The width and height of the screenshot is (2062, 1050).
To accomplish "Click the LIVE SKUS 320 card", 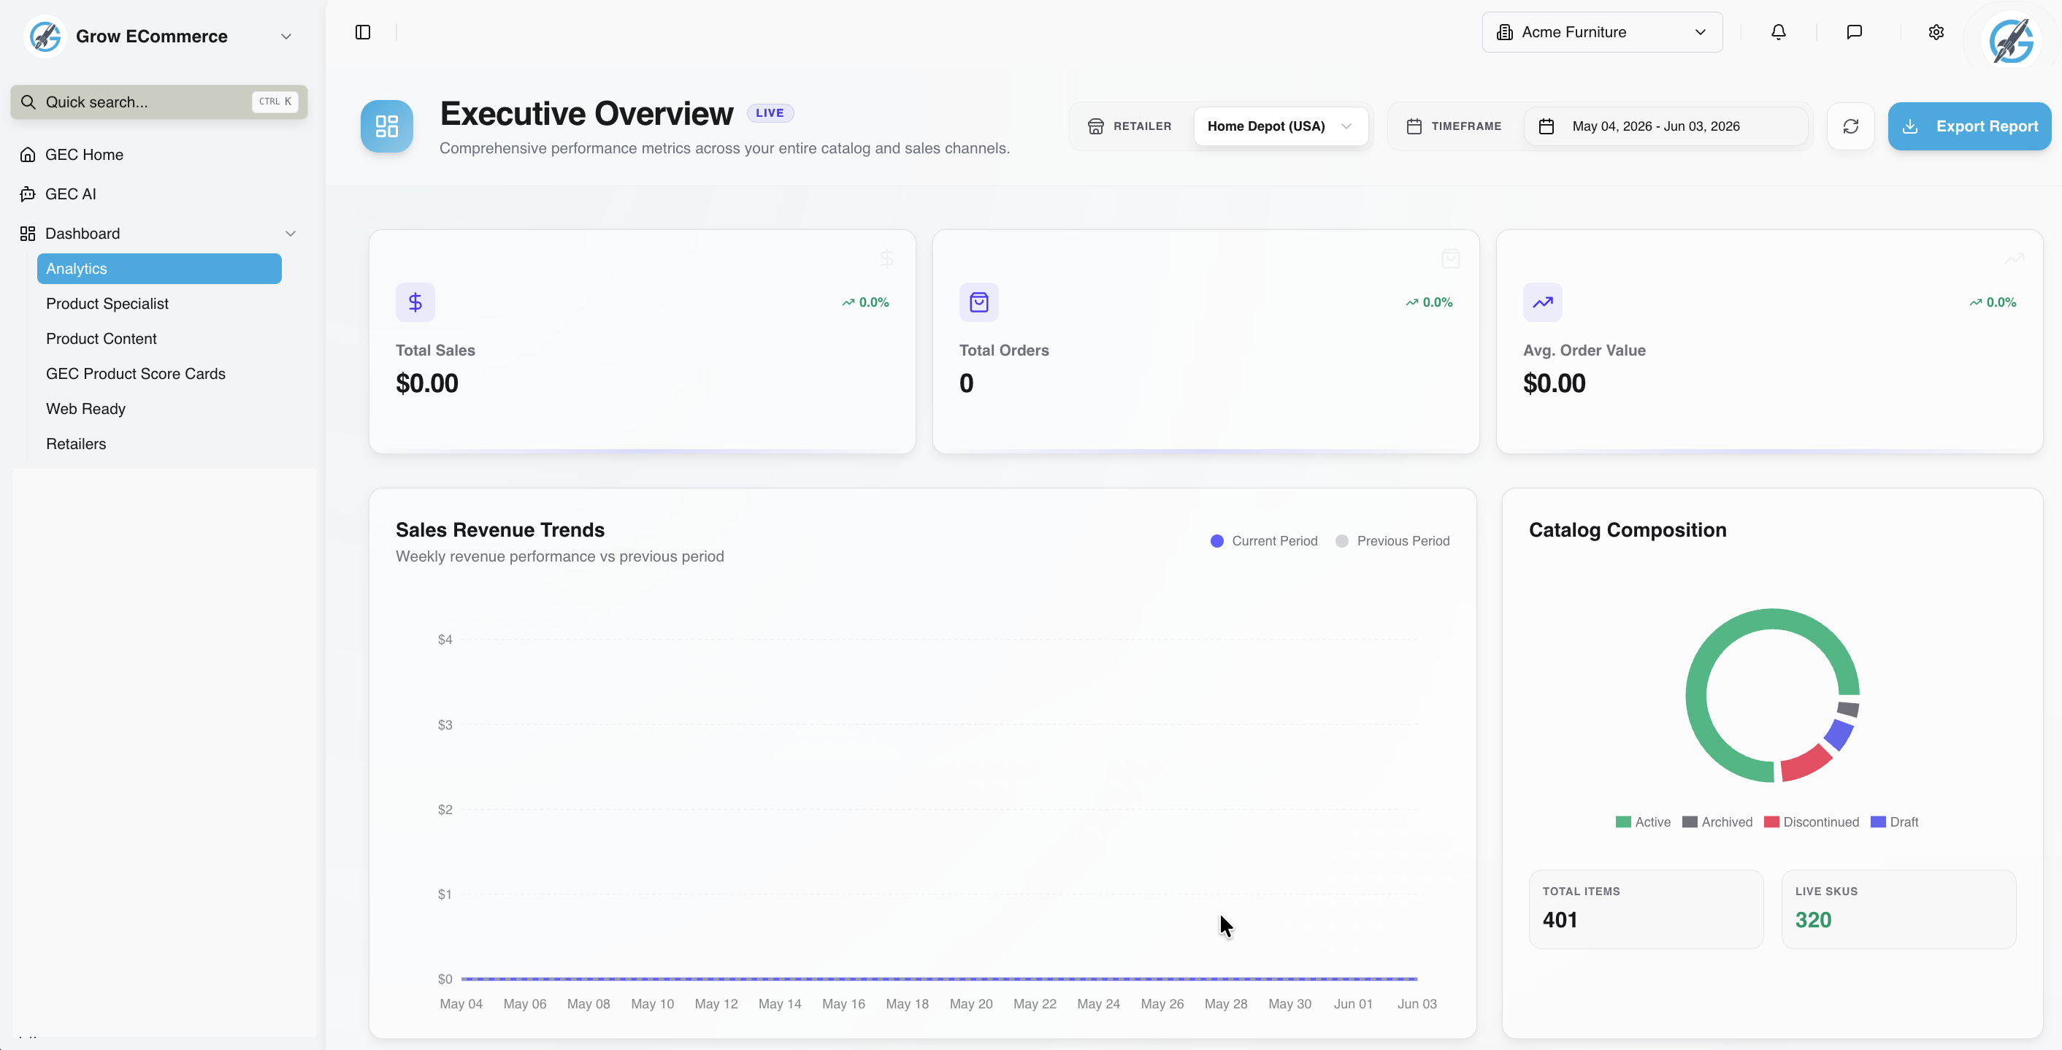I will click(x=1898, y=909).
